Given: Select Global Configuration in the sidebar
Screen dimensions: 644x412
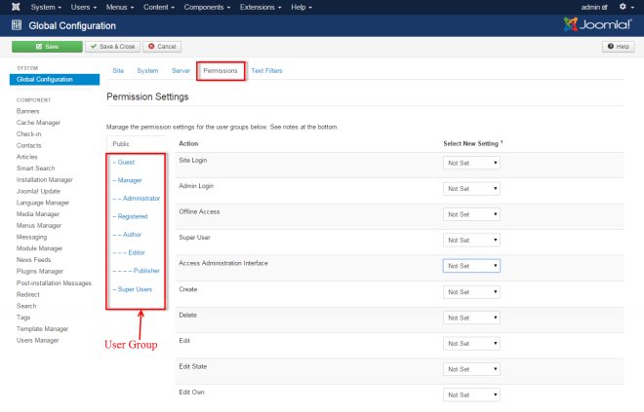Looking at the screenshot, I should pos(55,79).
